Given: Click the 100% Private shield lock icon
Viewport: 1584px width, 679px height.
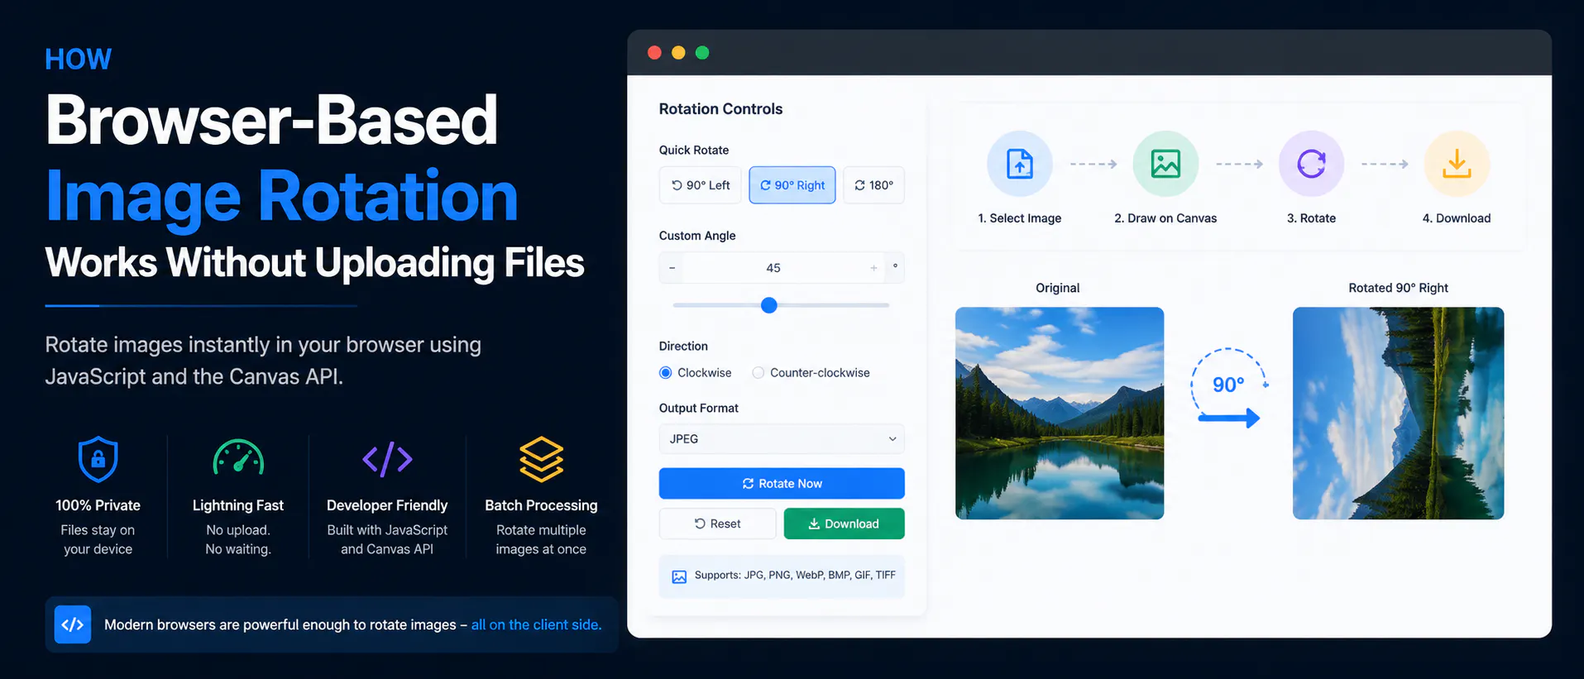Looking at the screenshot, I should [x=98, y=459].
